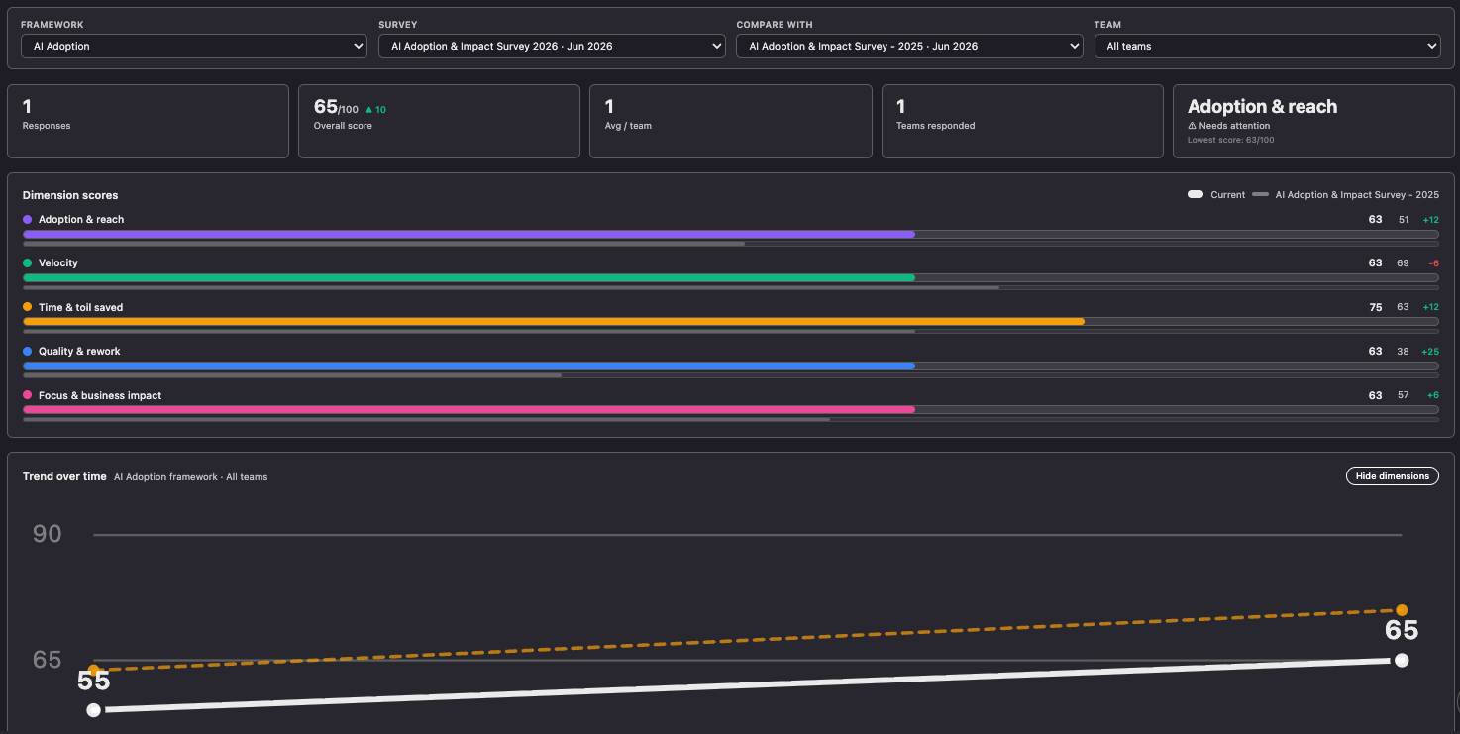Click the Dimension scores heading

tap(70, 195)
